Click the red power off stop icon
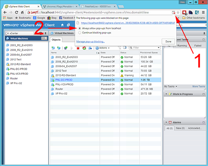 [x=78, y=48]
